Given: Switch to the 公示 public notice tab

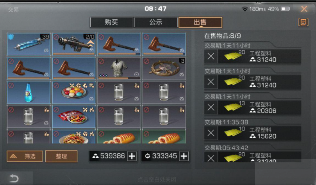Looking at the screenshot, I should click(156, 22).
